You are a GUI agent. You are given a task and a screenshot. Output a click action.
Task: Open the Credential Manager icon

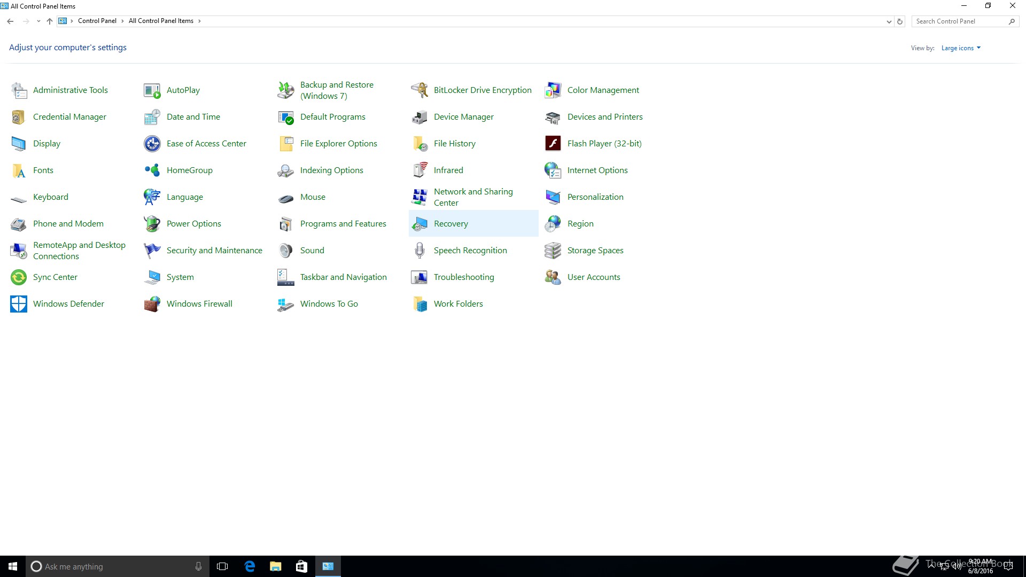pyautogui.click(x=19, y=117)
